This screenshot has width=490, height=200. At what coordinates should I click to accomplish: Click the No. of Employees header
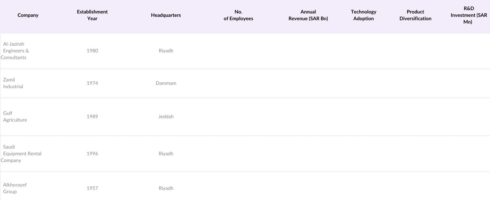[x=238, y=15]
